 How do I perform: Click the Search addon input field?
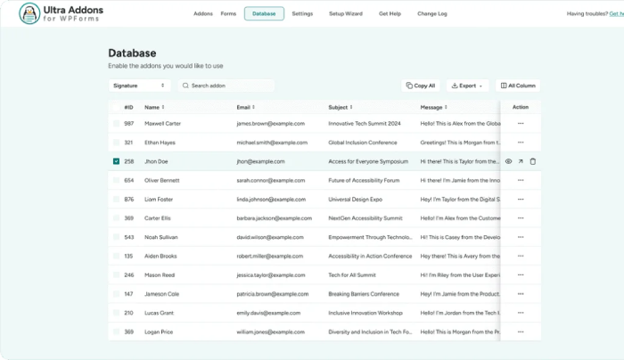point(227,86)
